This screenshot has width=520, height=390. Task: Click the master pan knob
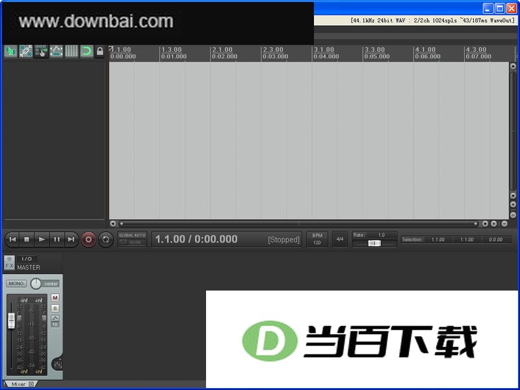click(x=36, y=283)
